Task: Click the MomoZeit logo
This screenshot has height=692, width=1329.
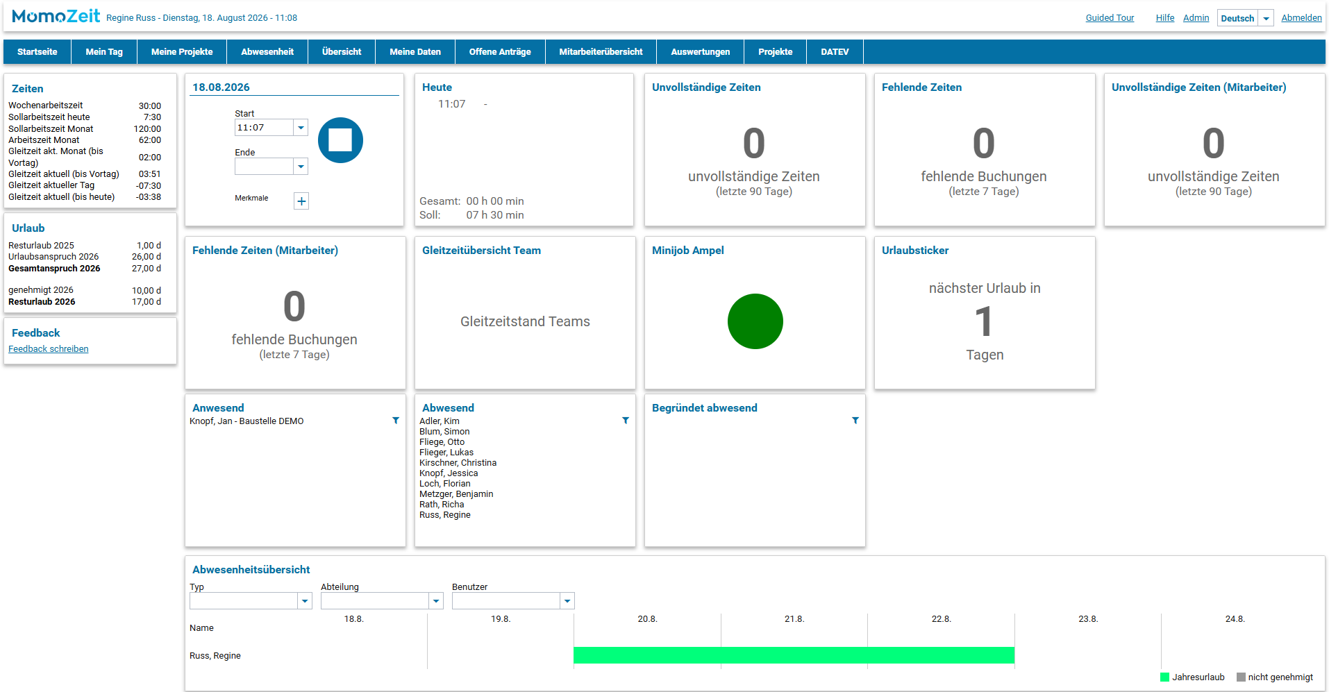Action: (56, 16)
